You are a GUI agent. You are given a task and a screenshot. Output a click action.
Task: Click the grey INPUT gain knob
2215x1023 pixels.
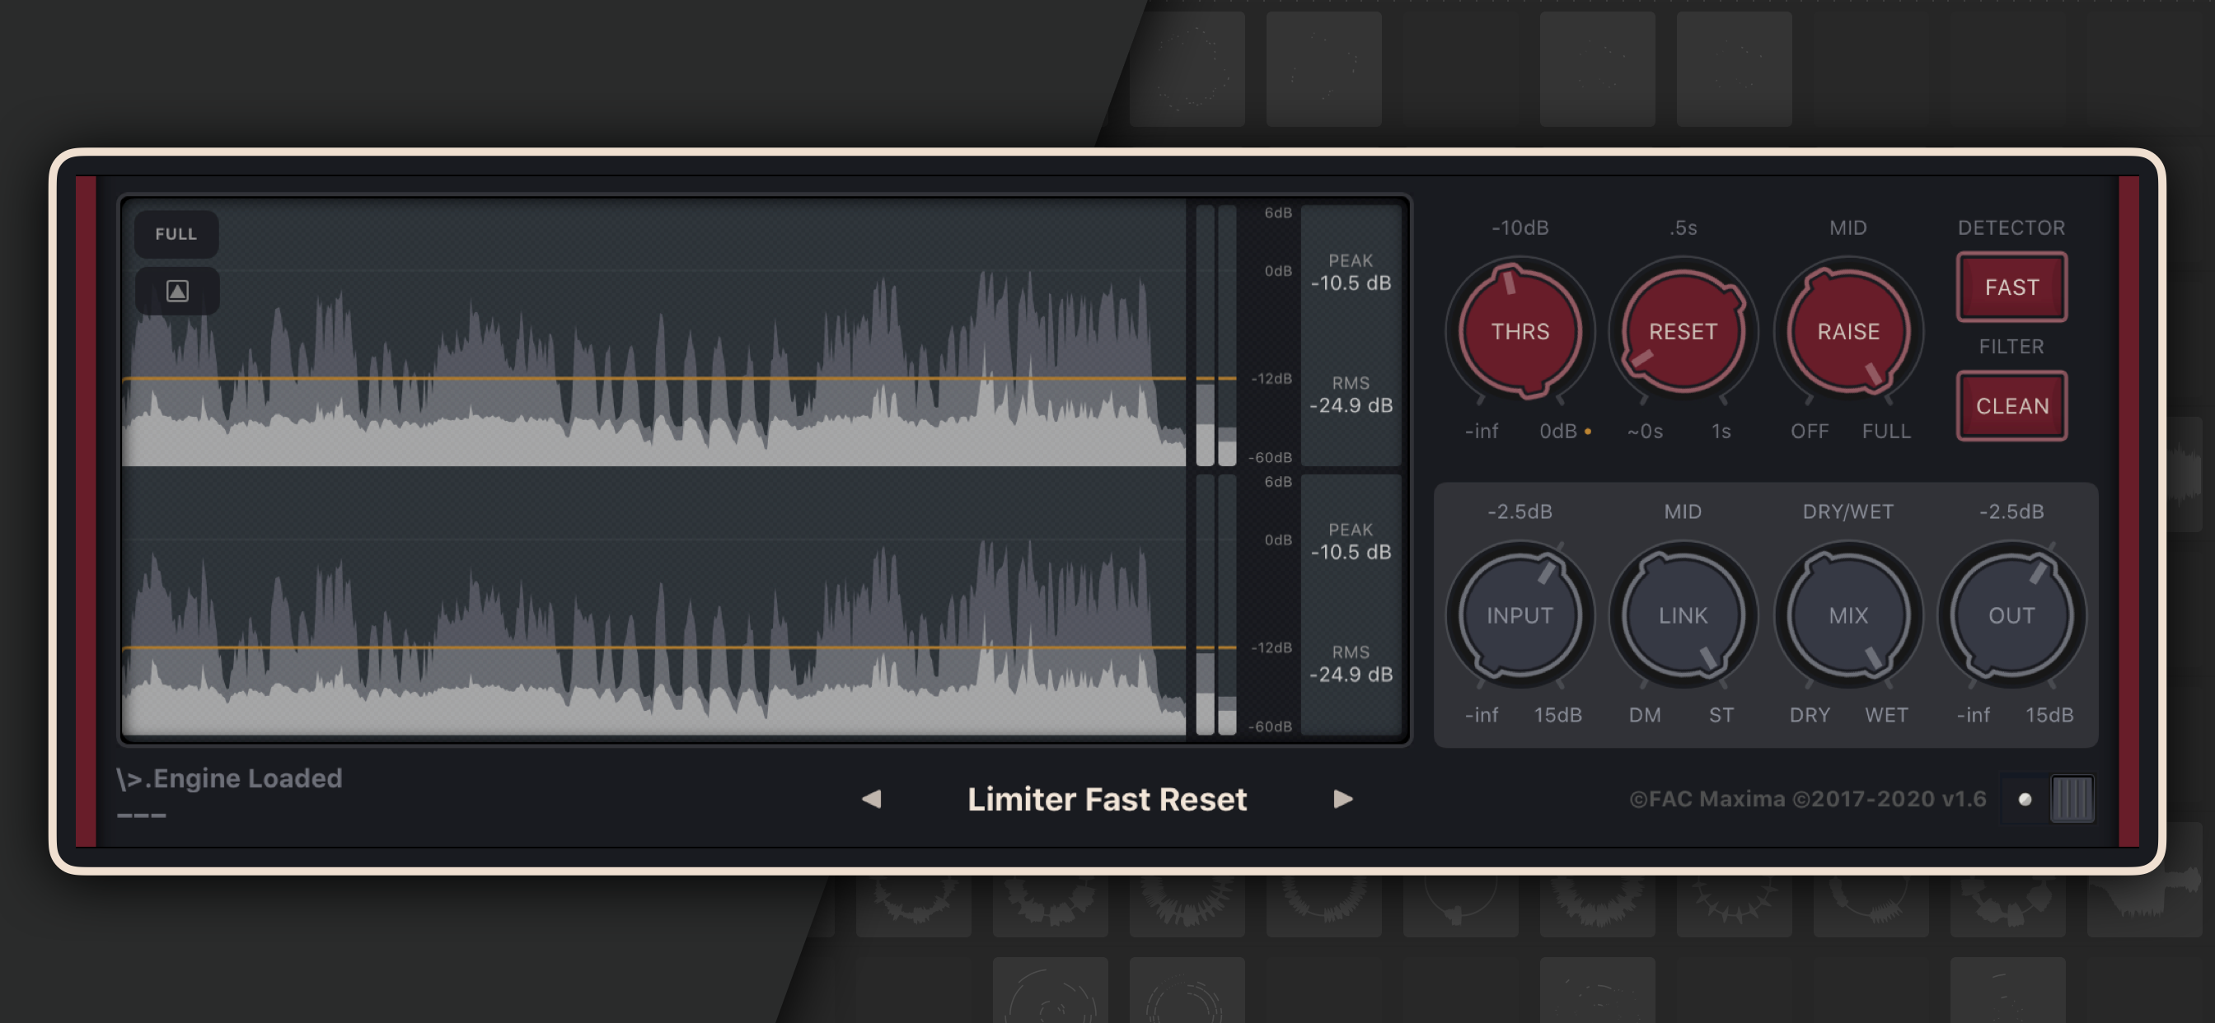[1520, 614]
